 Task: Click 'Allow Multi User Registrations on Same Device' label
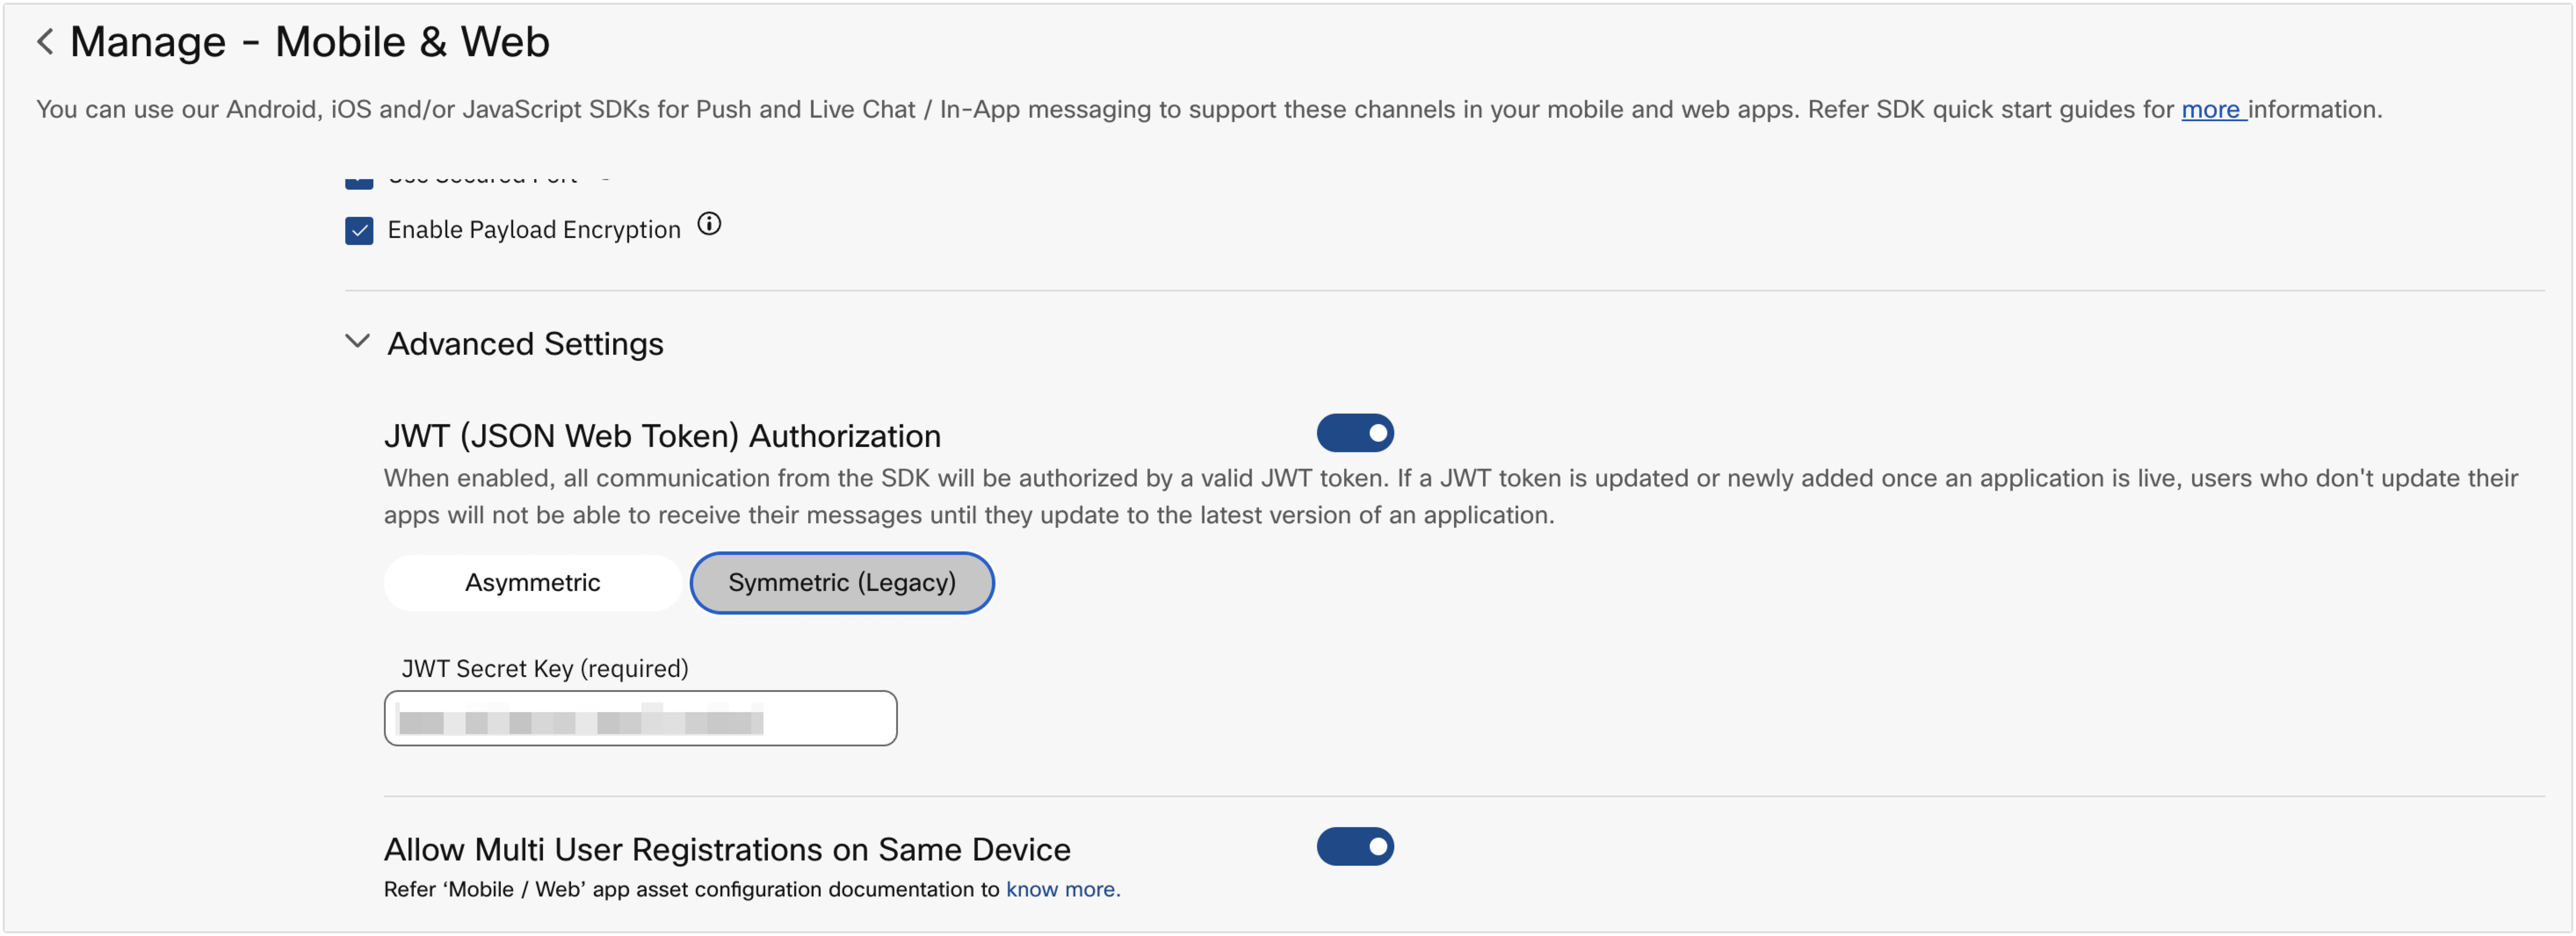(x=727, y=849)
